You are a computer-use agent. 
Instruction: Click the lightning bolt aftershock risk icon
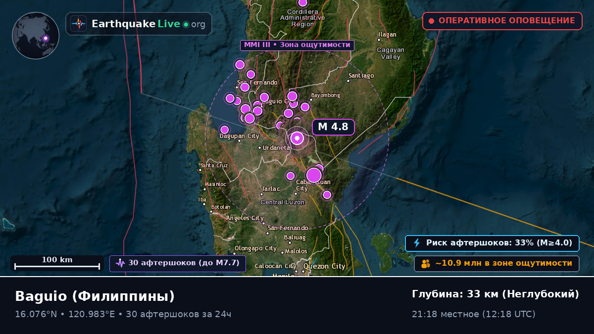(417, 243)
